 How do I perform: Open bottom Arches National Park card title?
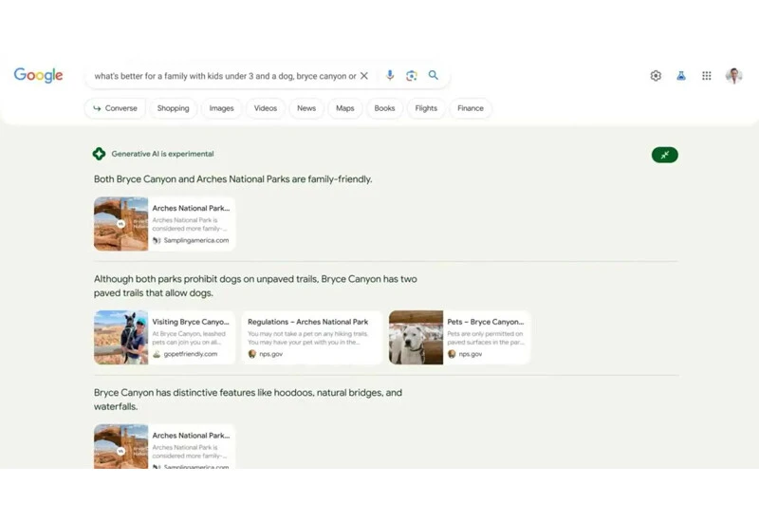(x=191, y=436)
